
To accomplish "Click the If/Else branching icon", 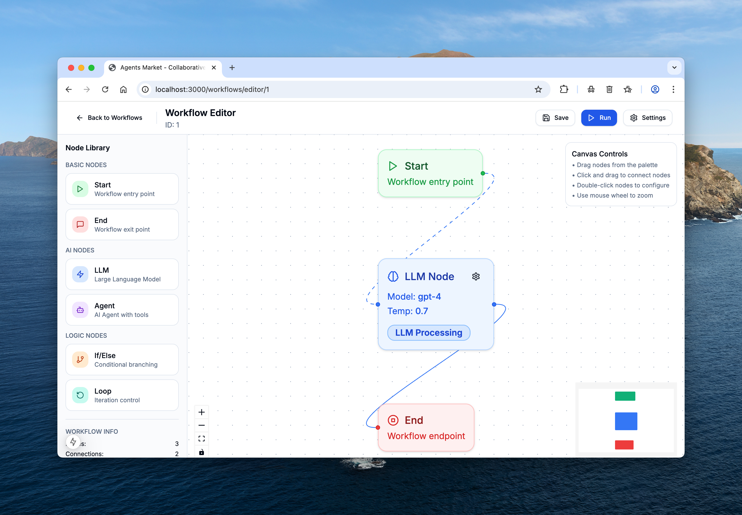I will [80, 360].
